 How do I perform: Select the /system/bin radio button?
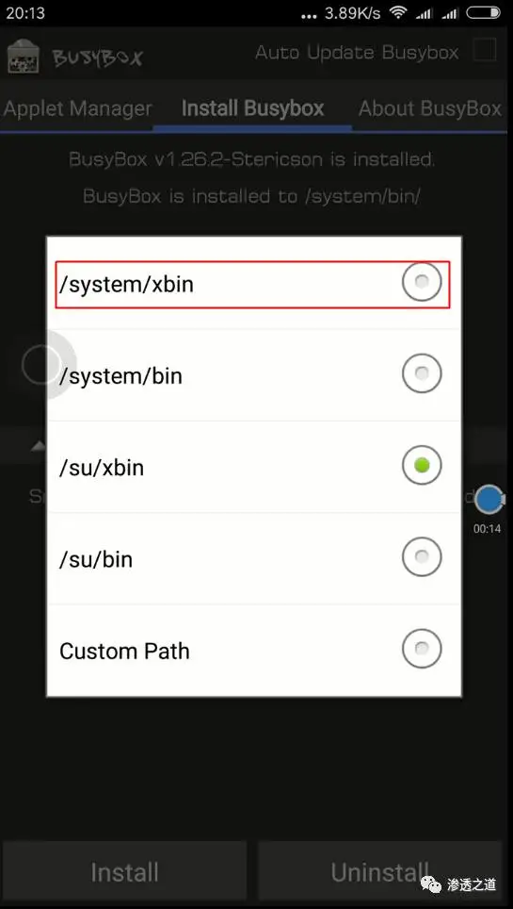click(422, 373)
